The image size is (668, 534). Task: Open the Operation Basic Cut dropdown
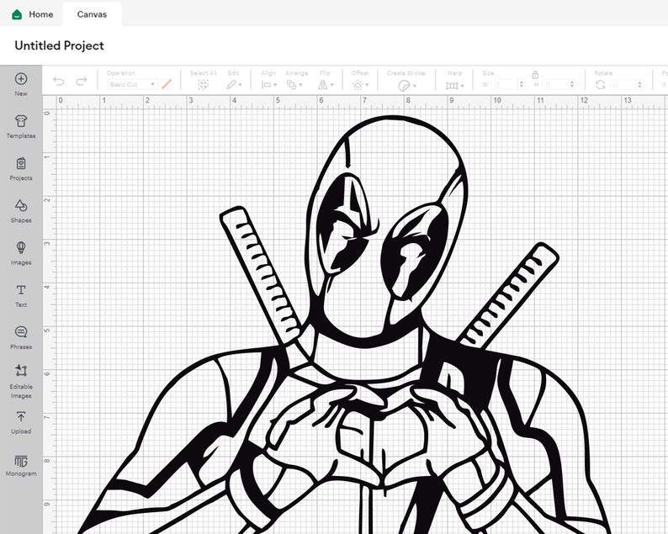tap(131, 84)
